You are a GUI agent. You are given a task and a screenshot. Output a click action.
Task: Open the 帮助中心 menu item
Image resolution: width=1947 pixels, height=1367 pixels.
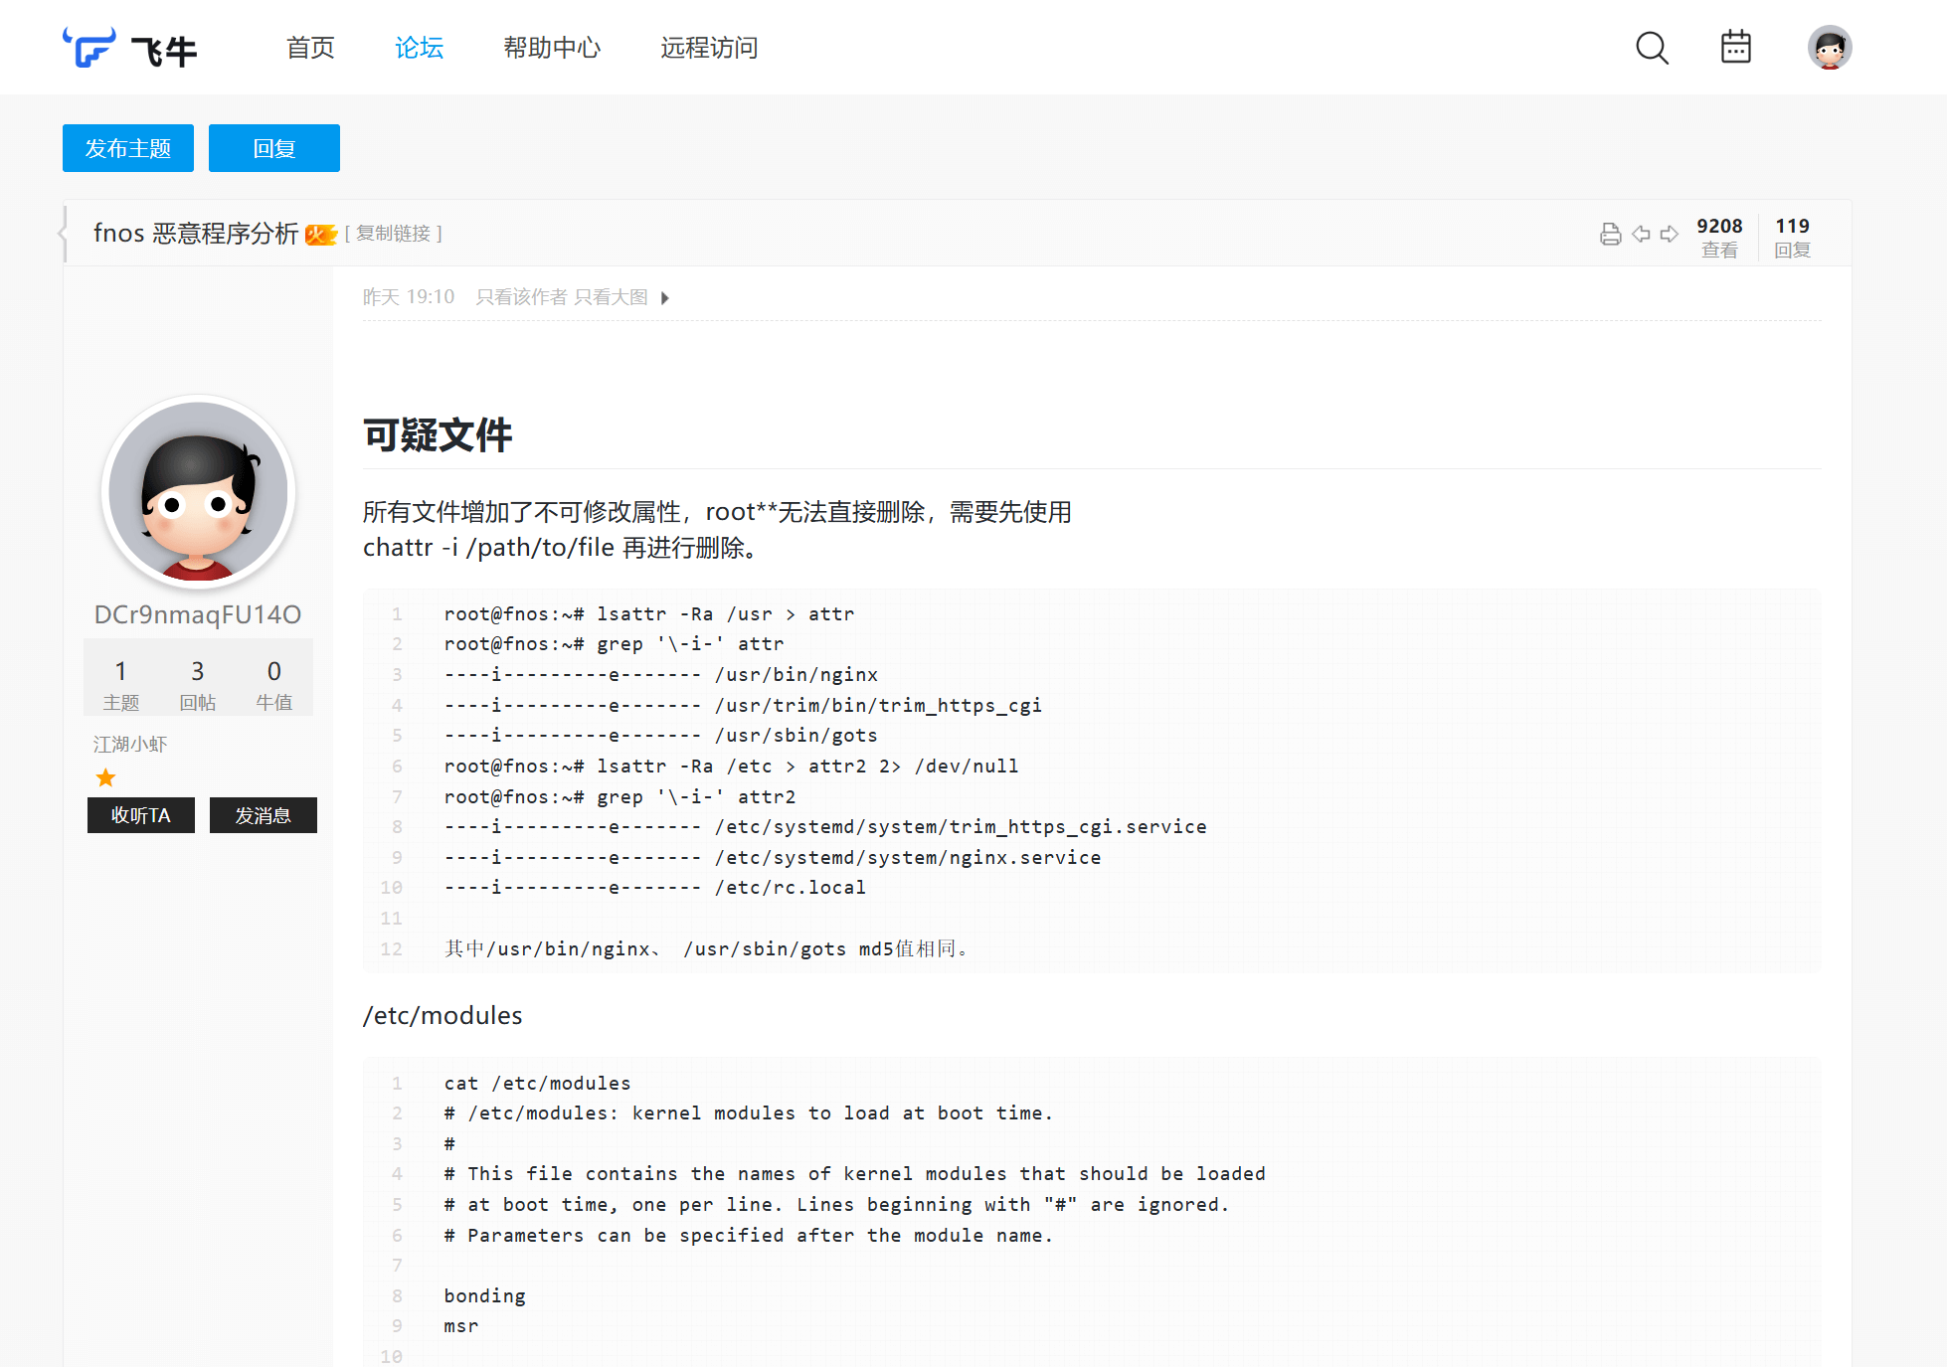tap(552, 48)
